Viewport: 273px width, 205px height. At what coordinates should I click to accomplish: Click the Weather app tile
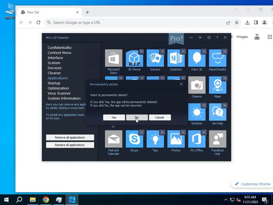pyautogui.click(x=197, y=112)
